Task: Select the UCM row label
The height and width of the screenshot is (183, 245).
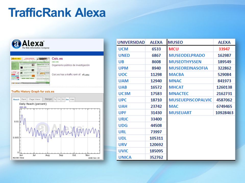Action: (123, 49)
